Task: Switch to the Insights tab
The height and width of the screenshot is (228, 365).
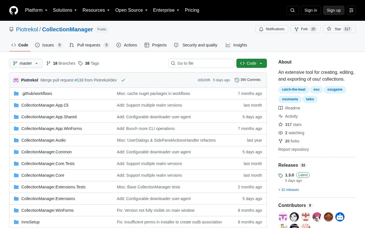Action: tap(236, 45)
